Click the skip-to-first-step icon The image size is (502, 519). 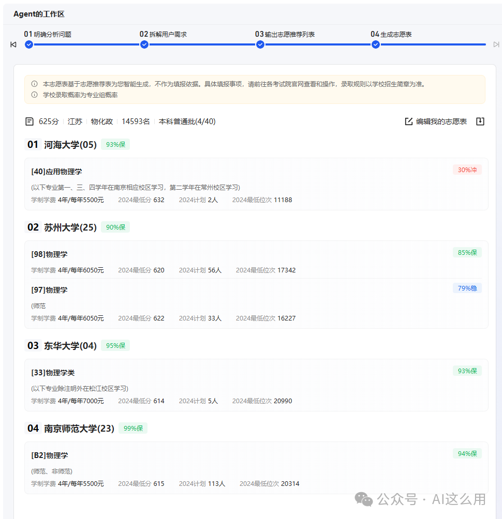click(13, 44)
